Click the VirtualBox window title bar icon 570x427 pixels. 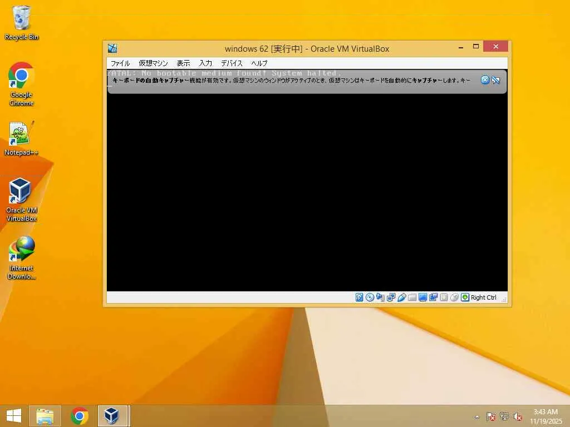click(112, 48)
